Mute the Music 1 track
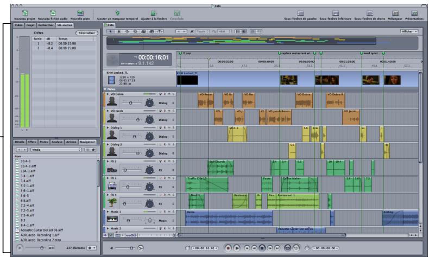429x257 pixels. click(169, 211)
